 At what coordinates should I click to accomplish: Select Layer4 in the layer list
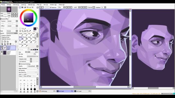point(8,53)
